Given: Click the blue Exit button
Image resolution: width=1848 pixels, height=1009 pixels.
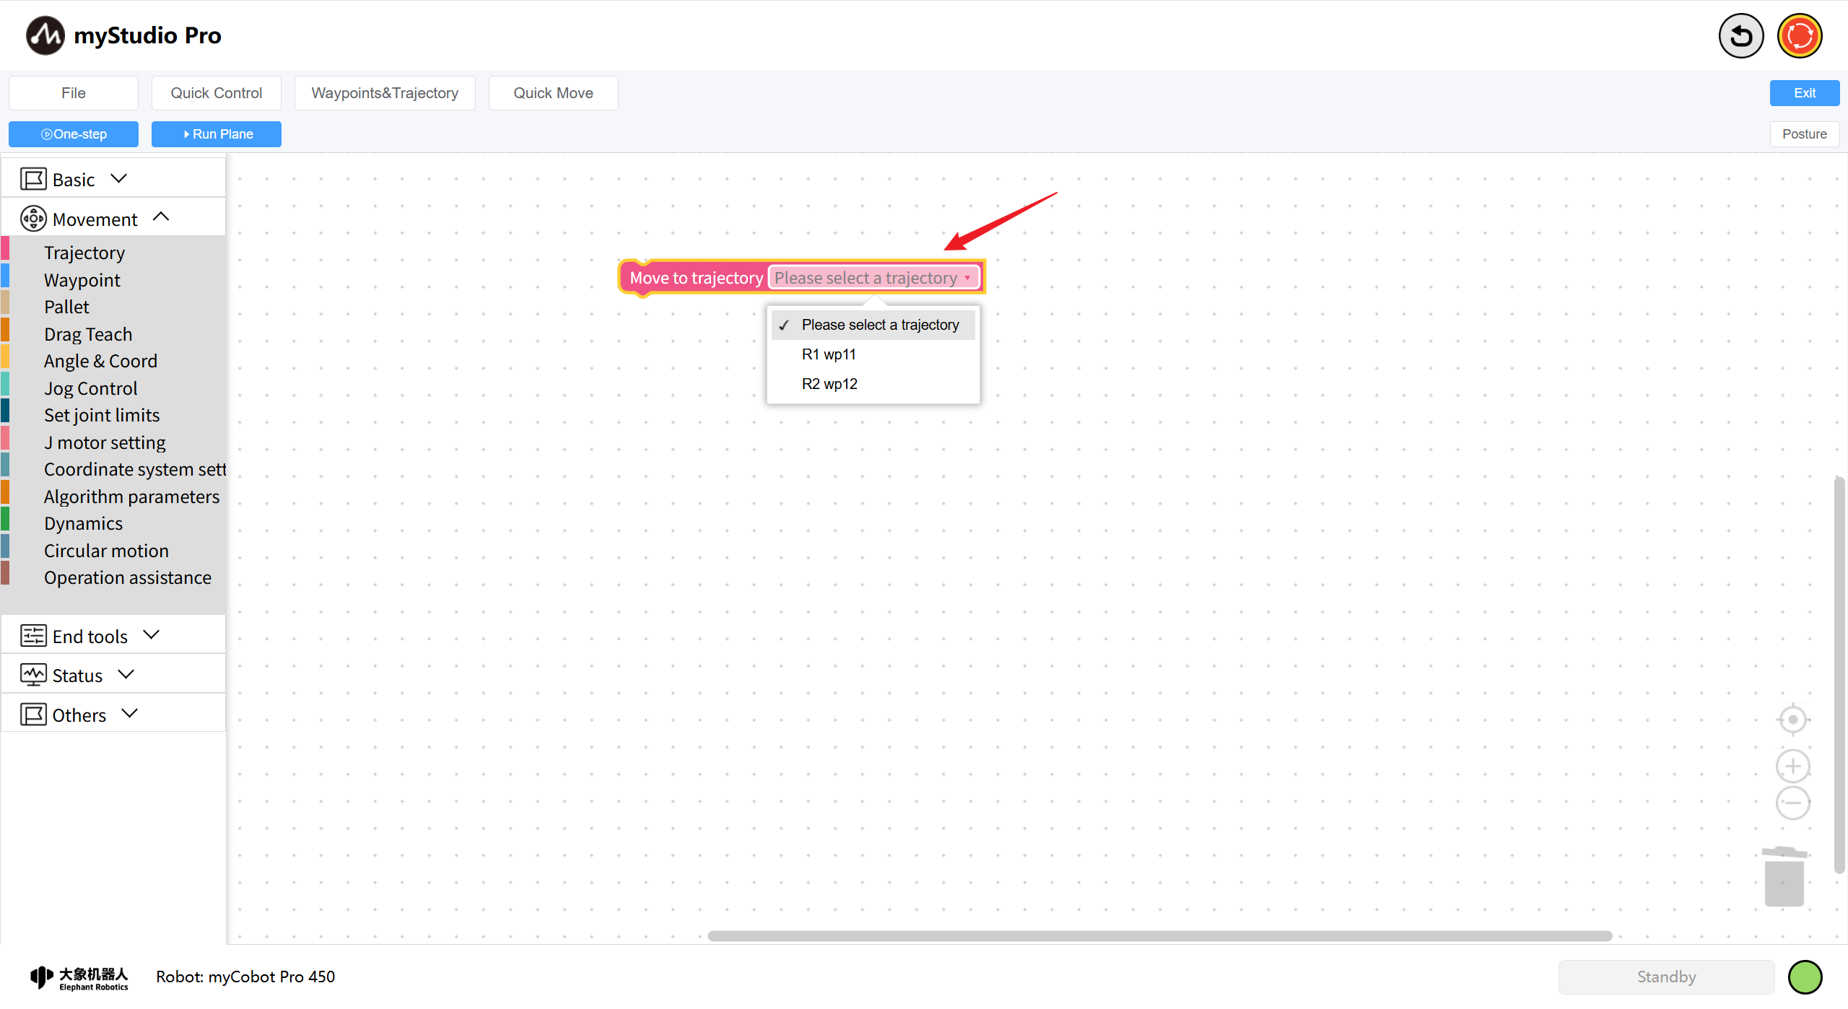Looking at the screenshot, I should pyautogui.click(x=1804, y=93).
